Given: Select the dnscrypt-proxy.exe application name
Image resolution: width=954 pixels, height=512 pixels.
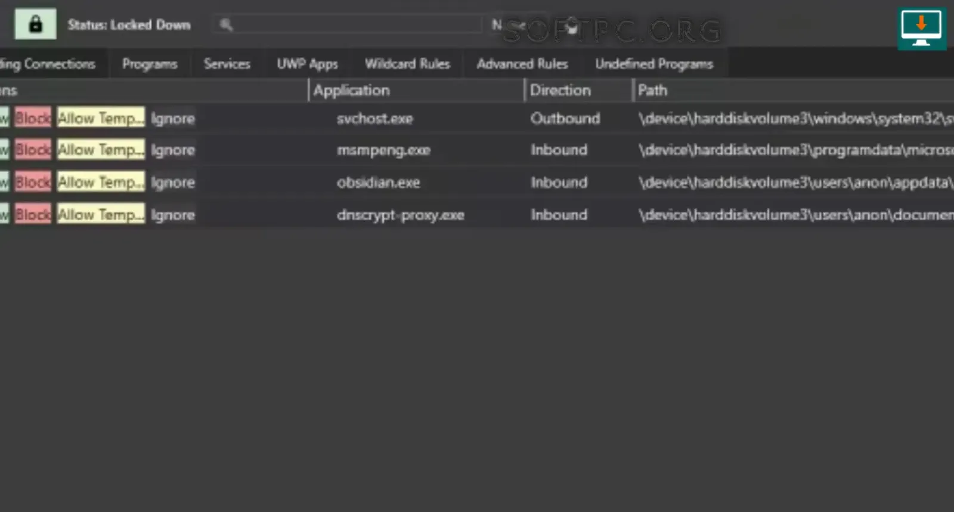Looking at the screenshot, I should 401,215.
